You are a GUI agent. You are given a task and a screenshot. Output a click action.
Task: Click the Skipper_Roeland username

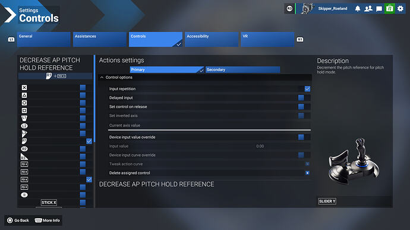click(333, 9)
